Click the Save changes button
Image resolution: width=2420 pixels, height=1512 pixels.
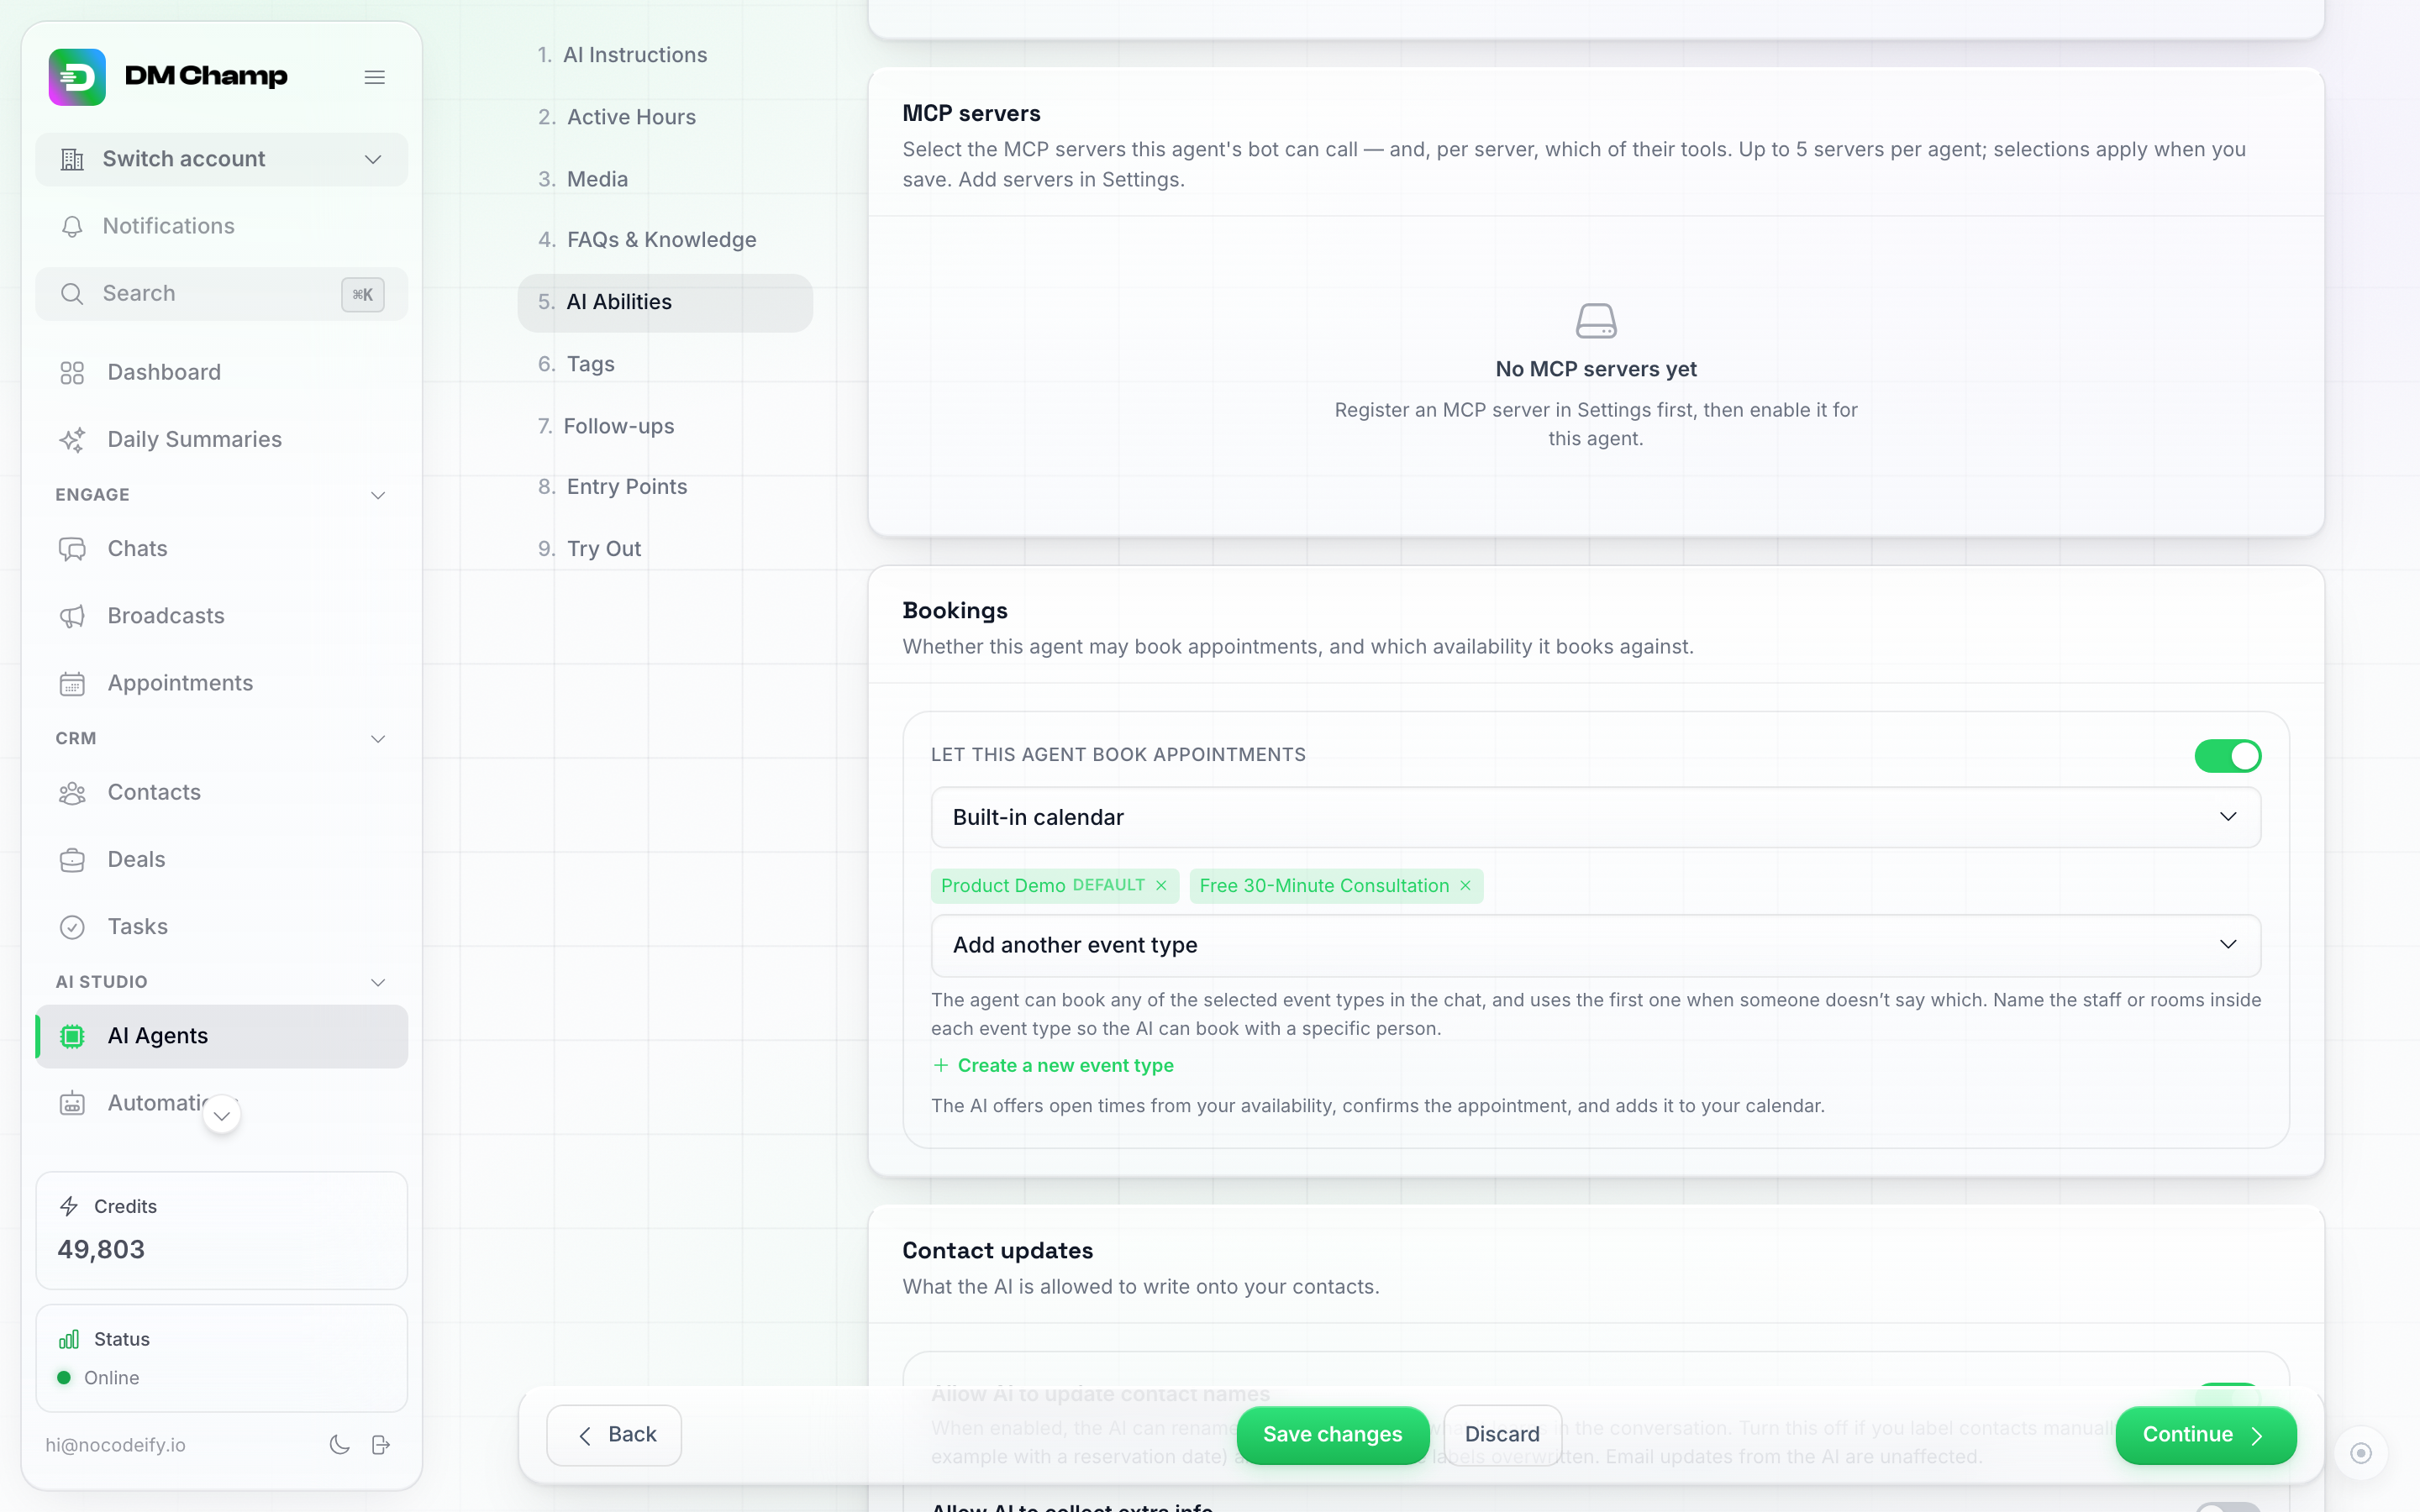click(x=1332, y=1435)
